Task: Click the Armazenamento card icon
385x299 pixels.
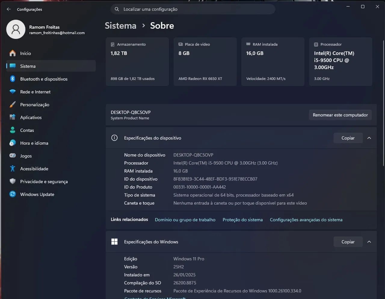Action: coord(112,44)
